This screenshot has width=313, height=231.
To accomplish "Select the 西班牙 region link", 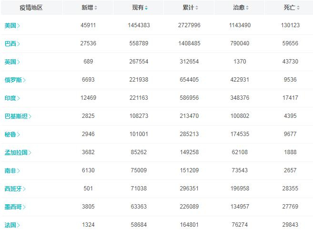I will pyautogui.click(x=13, y=189).
